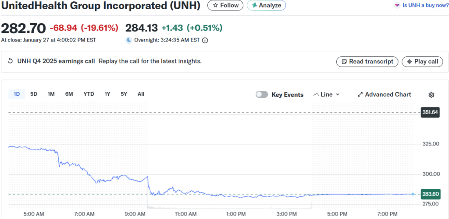Switch to the 5Y chart range

(x=124, y=94)
